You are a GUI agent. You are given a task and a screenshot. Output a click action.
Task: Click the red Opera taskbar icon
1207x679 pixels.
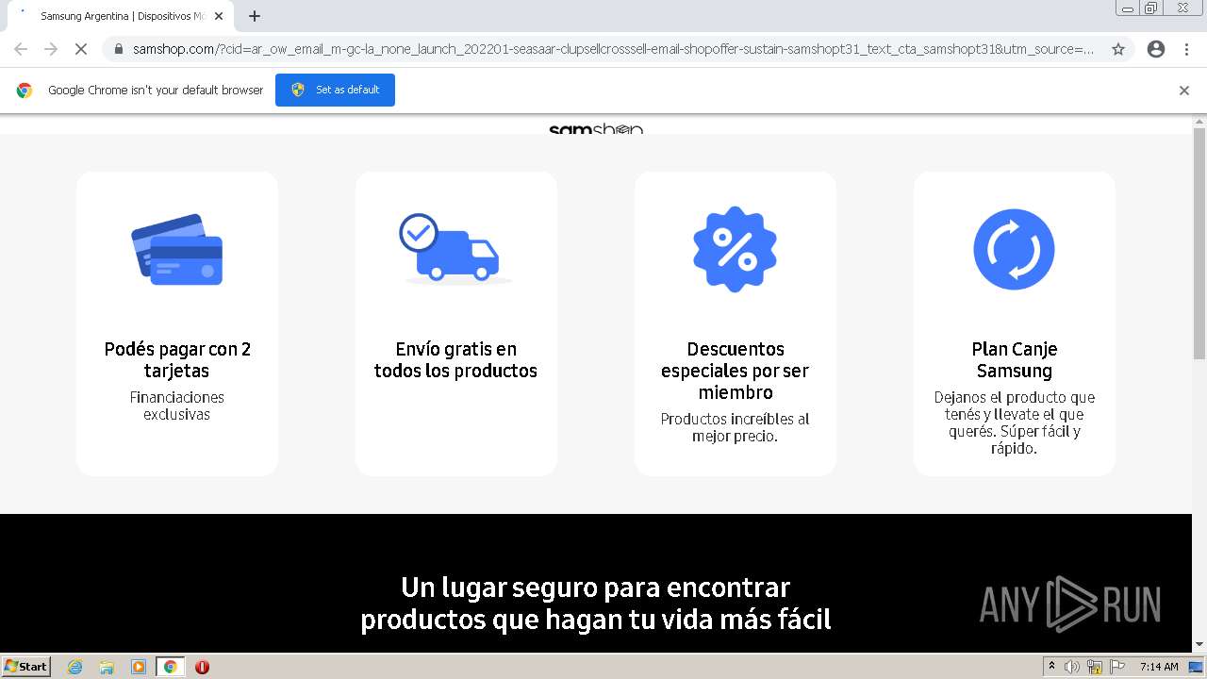point(202,667)
